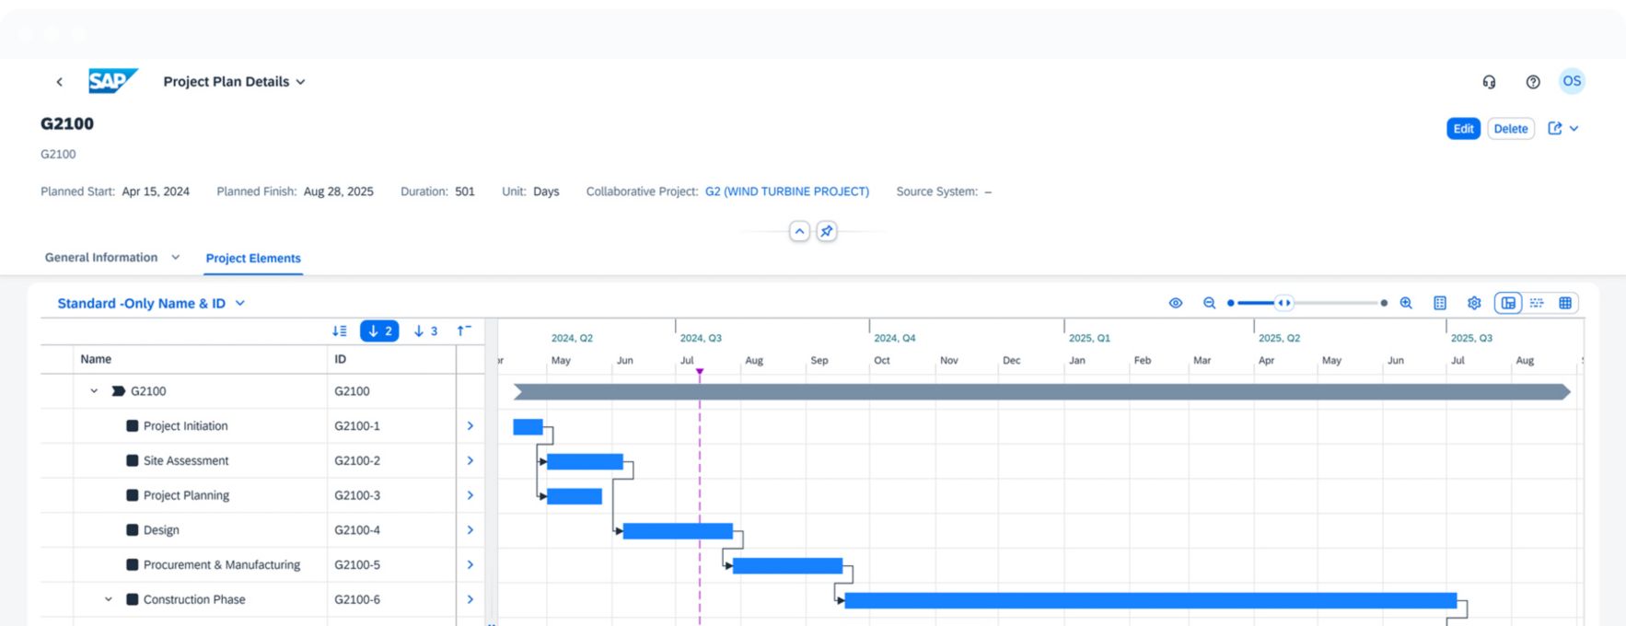
Task: Click the Gantt zoom out magnifier
Action: [x=1209, y=303]
